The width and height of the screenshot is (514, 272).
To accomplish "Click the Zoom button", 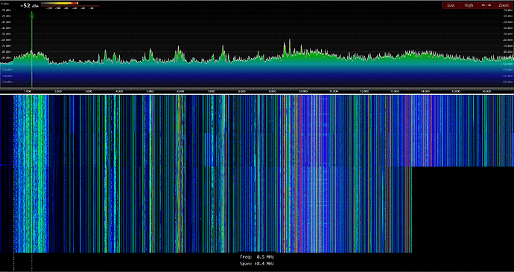I will tap(504, 5).
